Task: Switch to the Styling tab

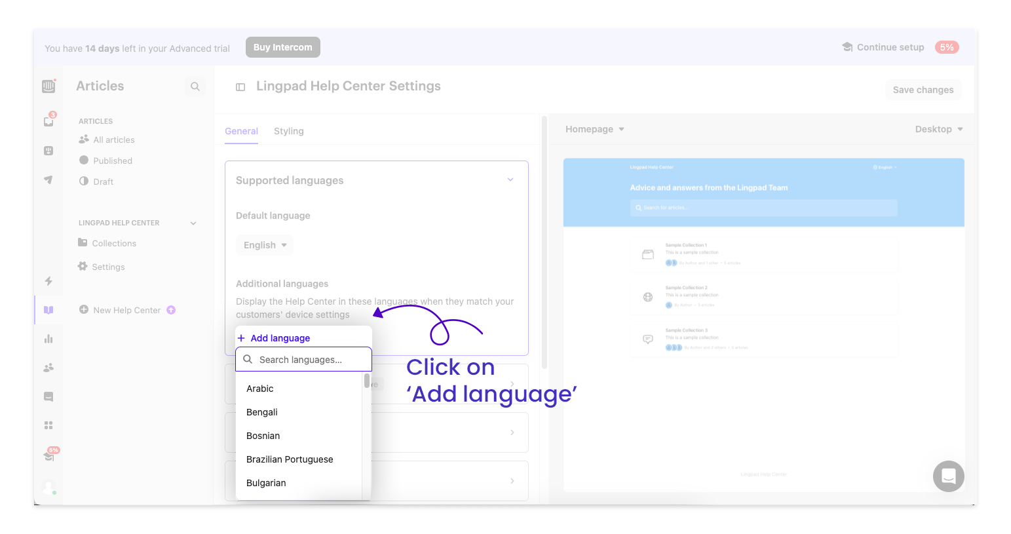Action: pos(289,131)
